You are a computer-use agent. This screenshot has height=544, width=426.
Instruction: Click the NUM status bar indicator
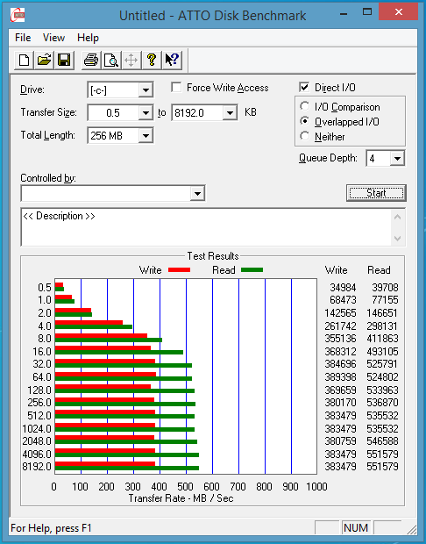pyautogui.click(x=356, y=527)
